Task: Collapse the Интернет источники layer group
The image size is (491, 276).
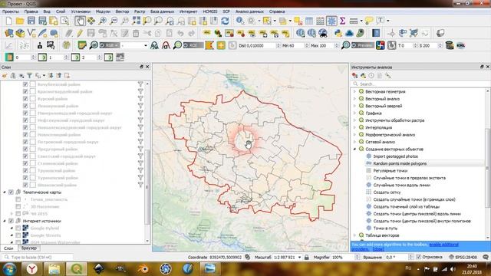Action: (5, 221)
